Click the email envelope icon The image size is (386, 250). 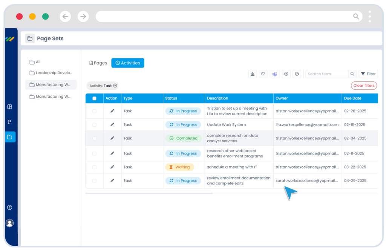(x=263, y=74)
